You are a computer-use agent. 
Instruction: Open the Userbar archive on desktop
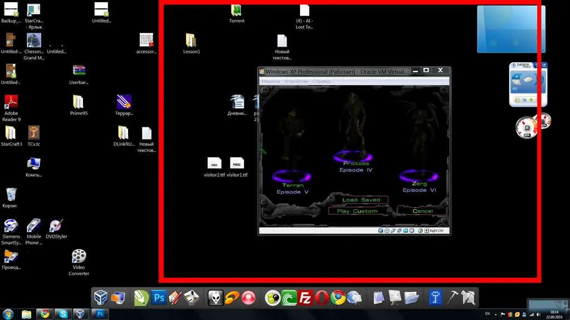pyautogui.click(x=78, y=74)
